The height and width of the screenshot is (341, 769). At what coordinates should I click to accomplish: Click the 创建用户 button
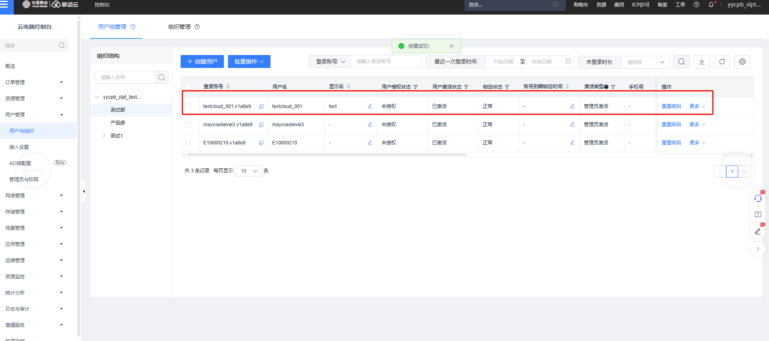[202, 61]
